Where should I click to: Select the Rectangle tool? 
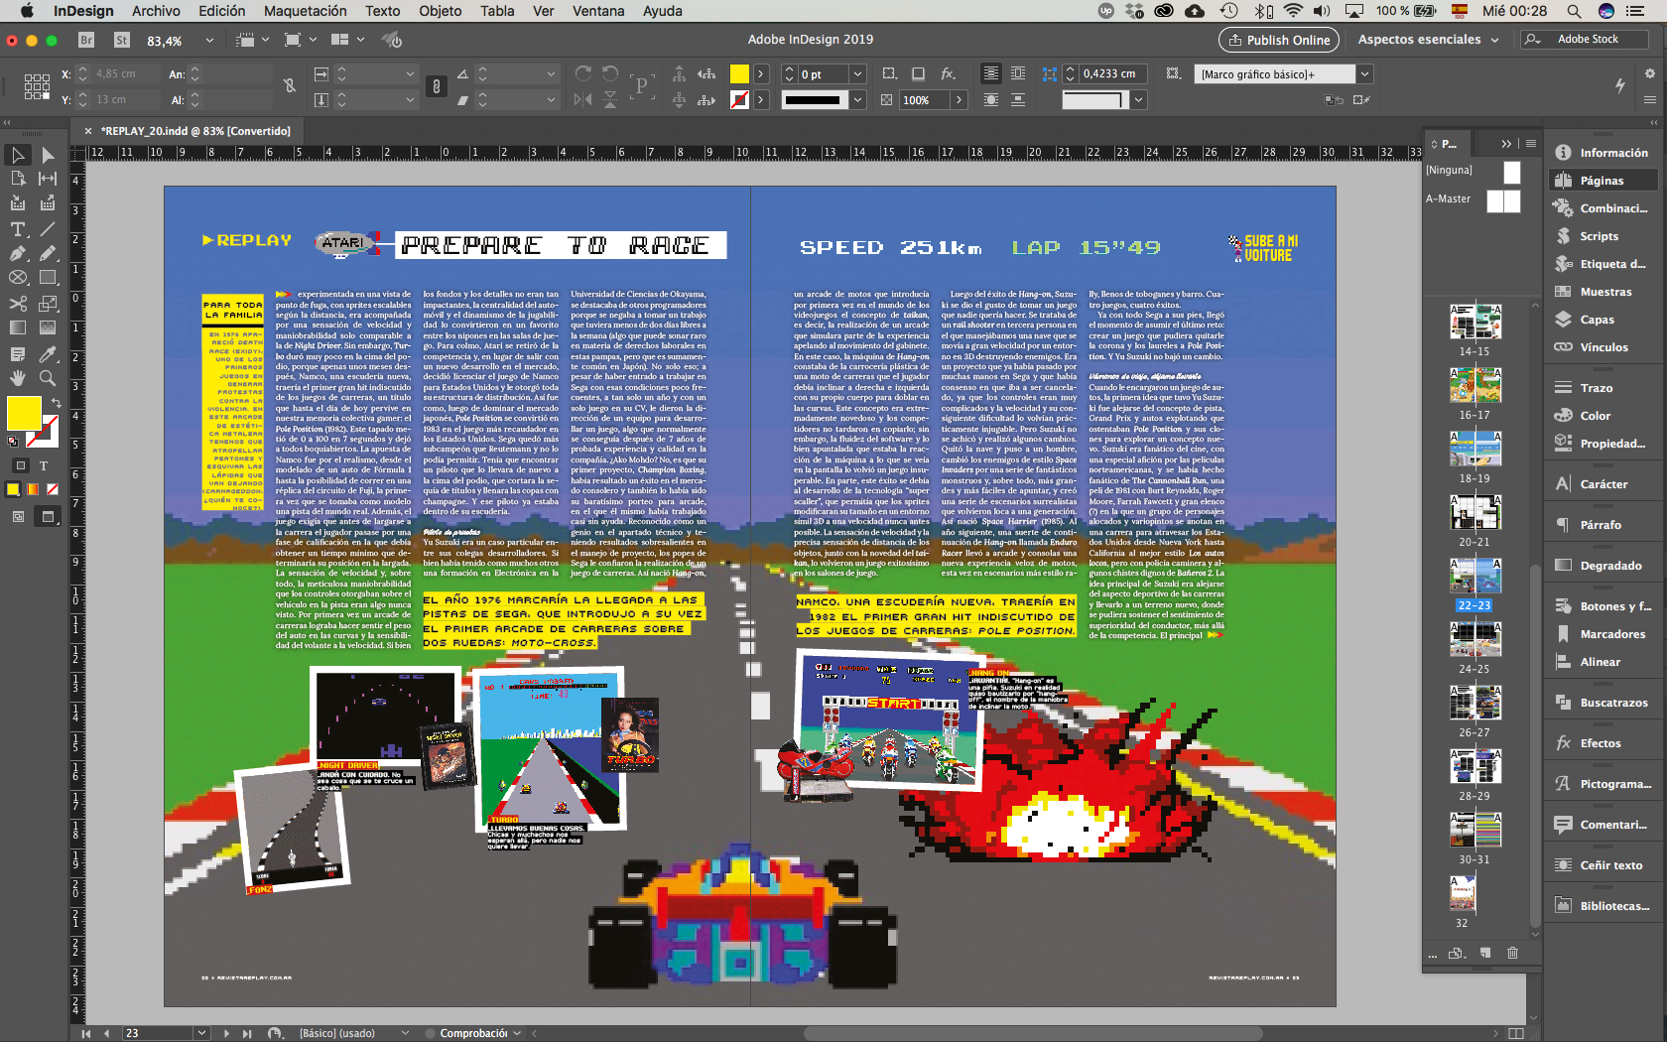click(47, 278)
